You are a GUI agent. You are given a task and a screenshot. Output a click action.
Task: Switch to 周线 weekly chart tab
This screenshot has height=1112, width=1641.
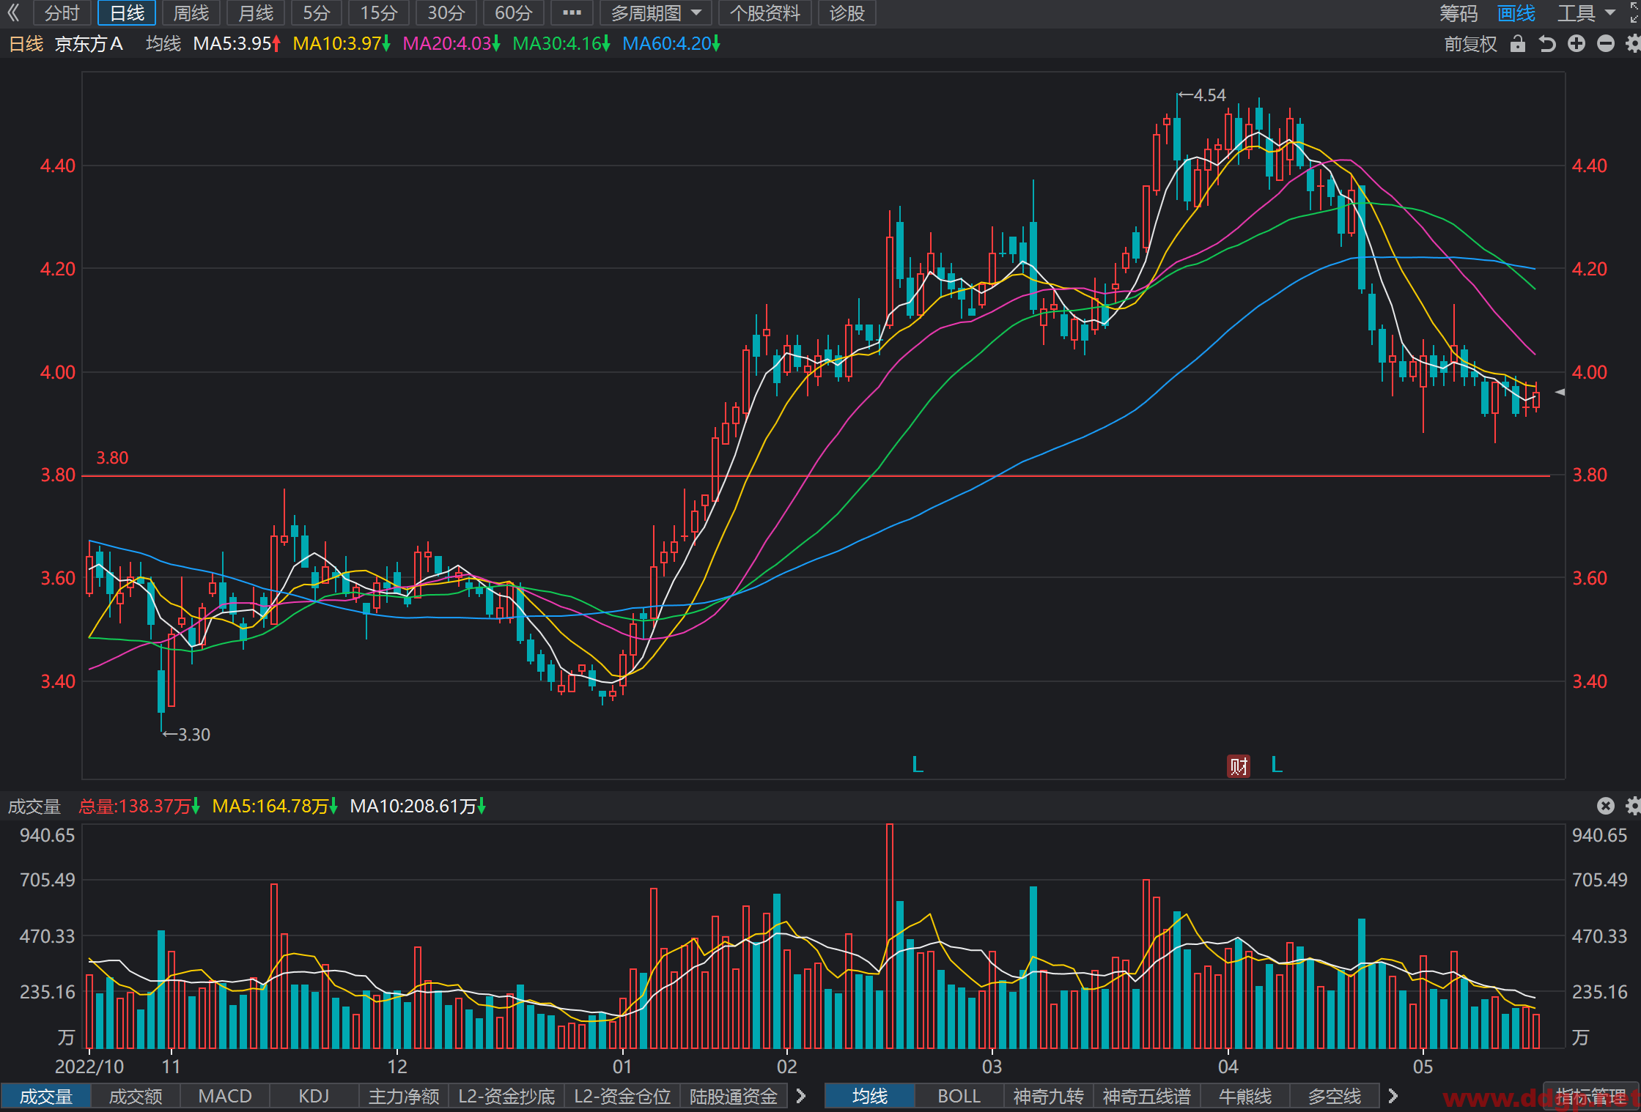click(191, 12)
